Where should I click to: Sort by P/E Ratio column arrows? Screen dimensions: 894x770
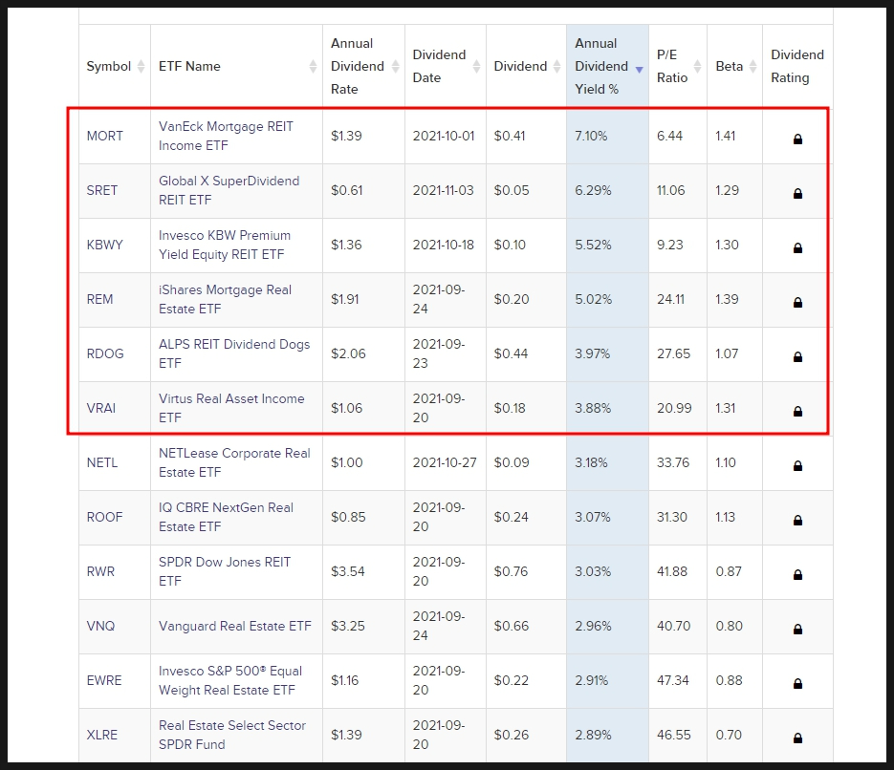tap(697, 66)
